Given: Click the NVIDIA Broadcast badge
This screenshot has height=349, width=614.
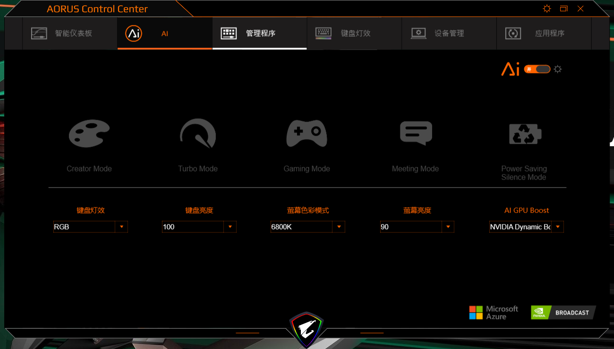Looking at the screenshot, I should (563, 313).
